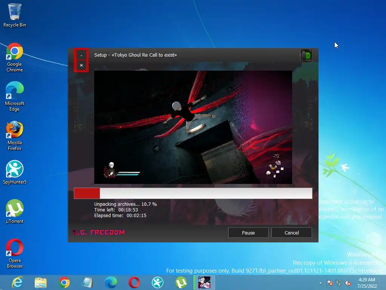Open File Explorer from the taskbar
The width and height of the screenshot is (386, 290).
coord(41,282)
